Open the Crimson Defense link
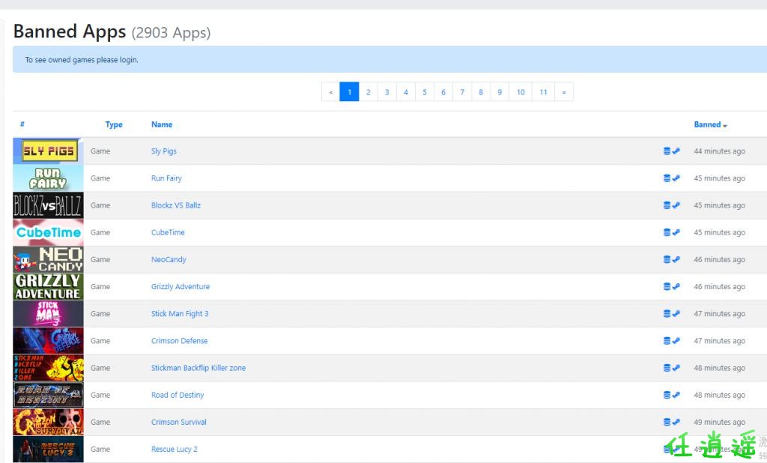 pos(180,341)
